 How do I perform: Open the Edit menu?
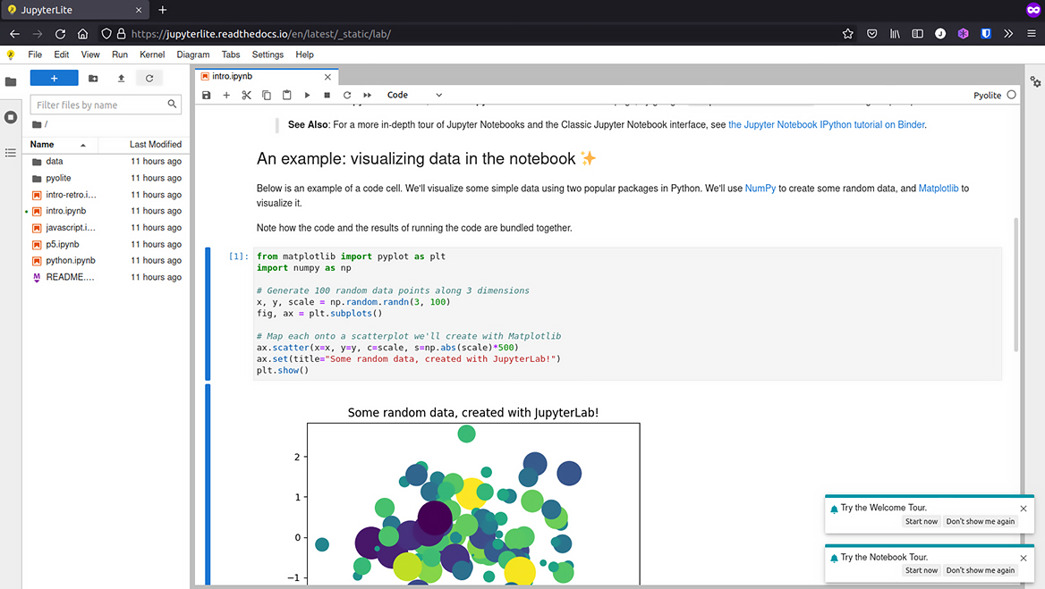pos(62,55)
